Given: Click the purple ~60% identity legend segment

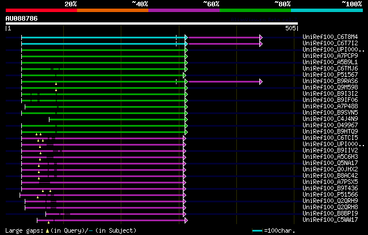Looking at the screenshot, I should (184, 10).
